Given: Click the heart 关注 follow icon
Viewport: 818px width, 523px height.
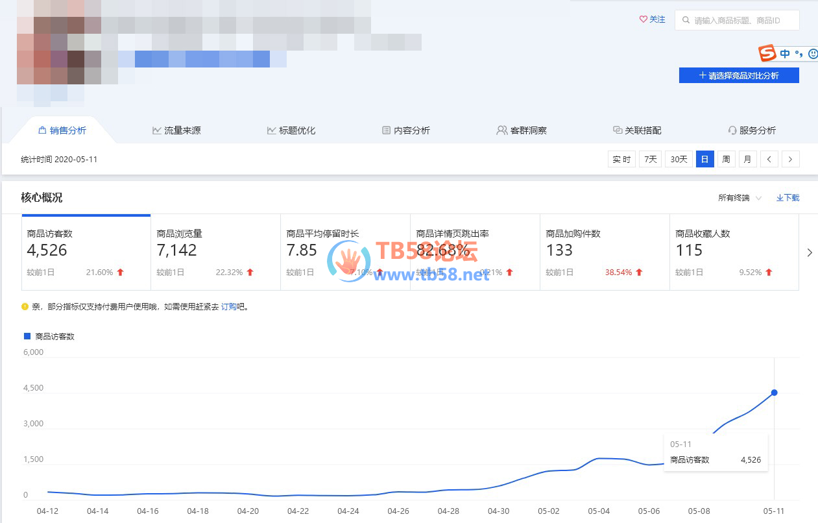Looking at the screenshot, I should 644,19.
